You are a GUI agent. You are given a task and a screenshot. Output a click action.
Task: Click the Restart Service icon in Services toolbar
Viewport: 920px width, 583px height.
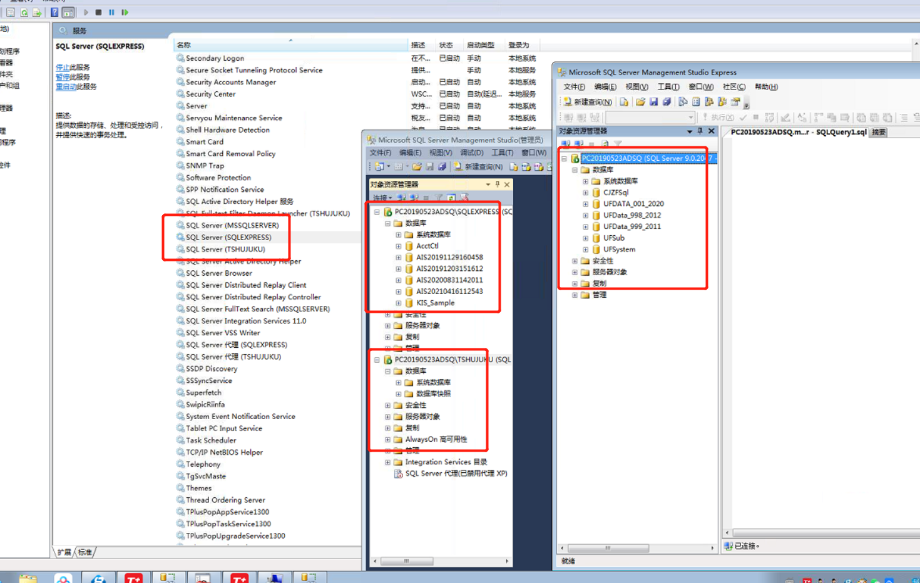click(125, 12)
